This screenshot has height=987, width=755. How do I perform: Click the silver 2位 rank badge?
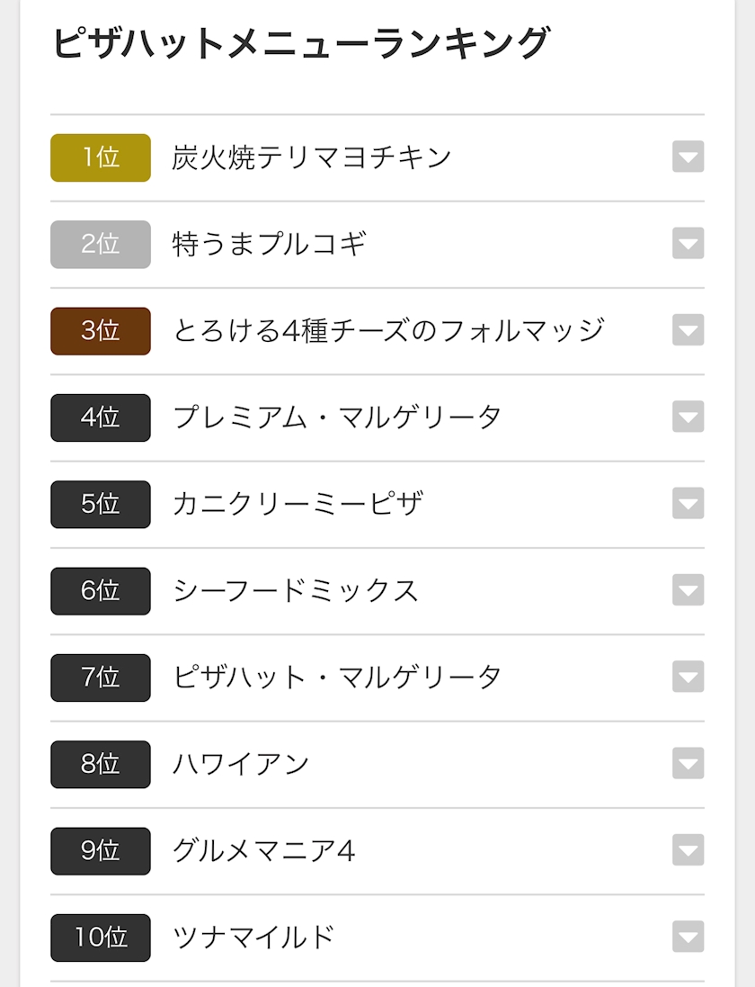click(101, 244)
